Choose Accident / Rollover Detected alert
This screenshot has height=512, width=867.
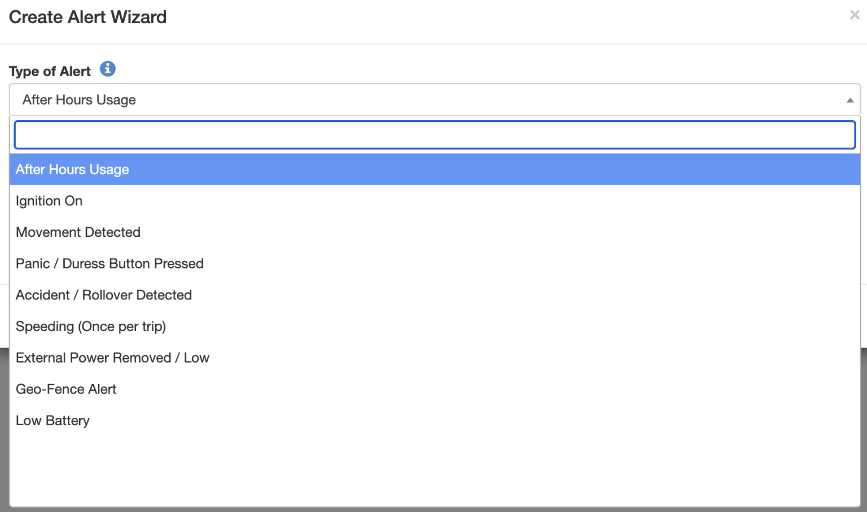(x=104, y=295)
